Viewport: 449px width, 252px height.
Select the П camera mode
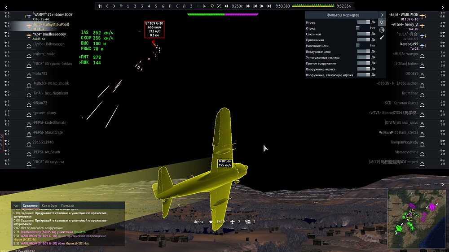170,6
